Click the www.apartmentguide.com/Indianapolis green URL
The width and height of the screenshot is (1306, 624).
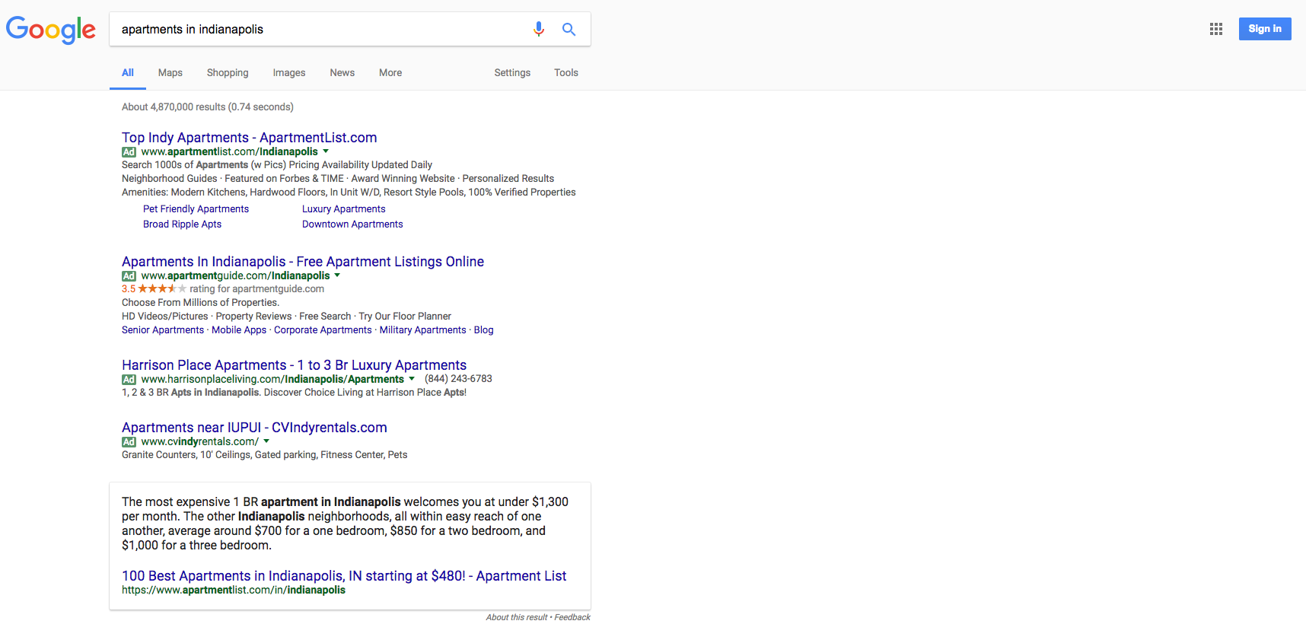[x=236, y=276]
